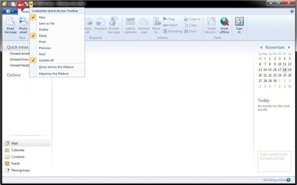Go to next month in calendar
This screenshot has height=185, width=297.
pyautogui.click(x=289, y=48)
